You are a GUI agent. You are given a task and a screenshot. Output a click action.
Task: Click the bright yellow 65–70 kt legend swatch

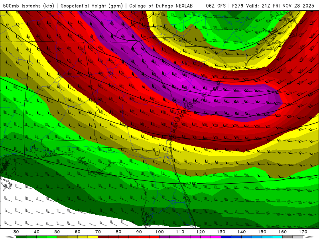coord(93,237)
